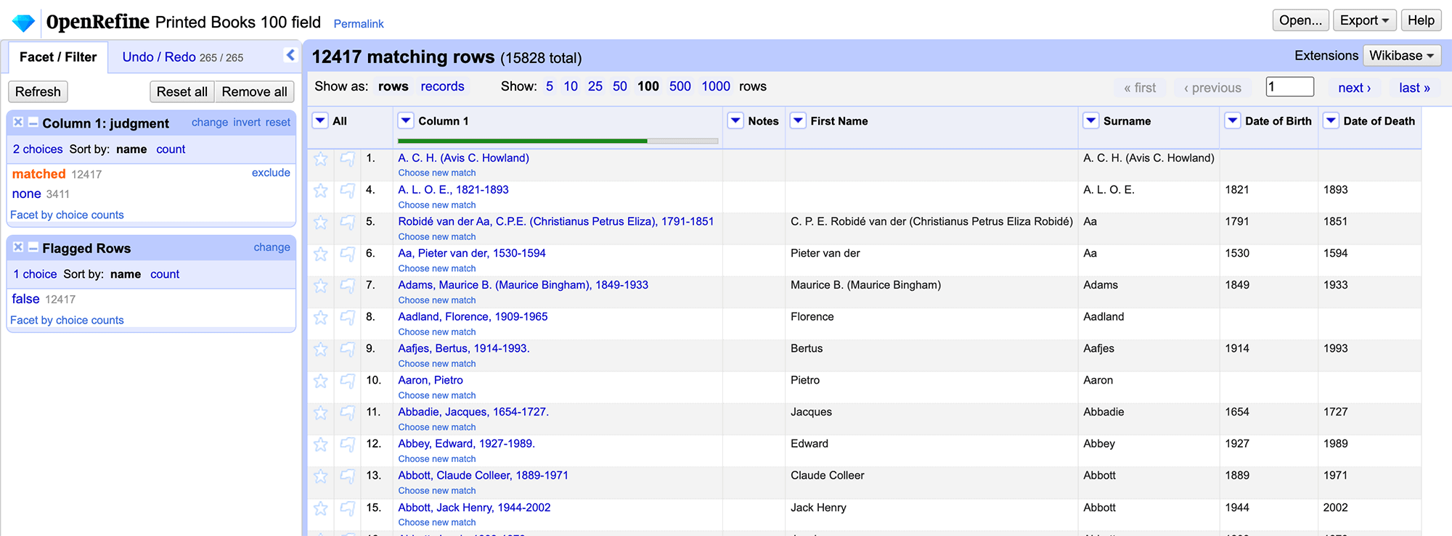Screen dimensions: 1452x536
Task: Switch to the Facet / Filter tab
Action: (58, 57)
